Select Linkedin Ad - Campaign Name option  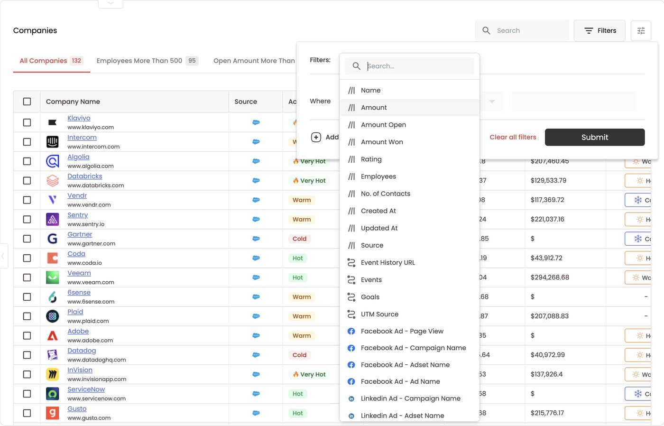(409, 398)
